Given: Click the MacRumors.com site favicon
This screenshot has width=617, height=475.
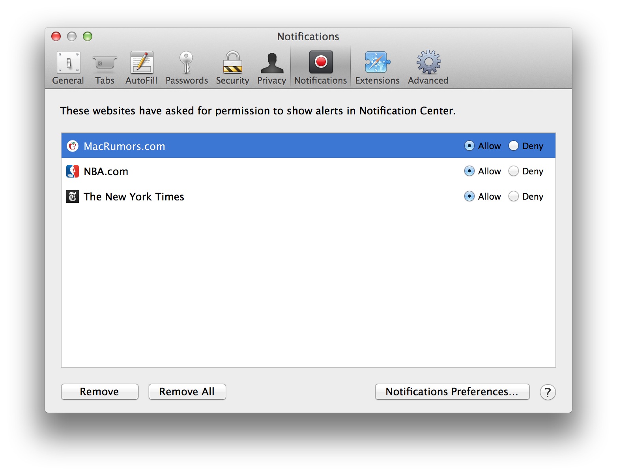Looking at the screenshot, I should point(73,146).
